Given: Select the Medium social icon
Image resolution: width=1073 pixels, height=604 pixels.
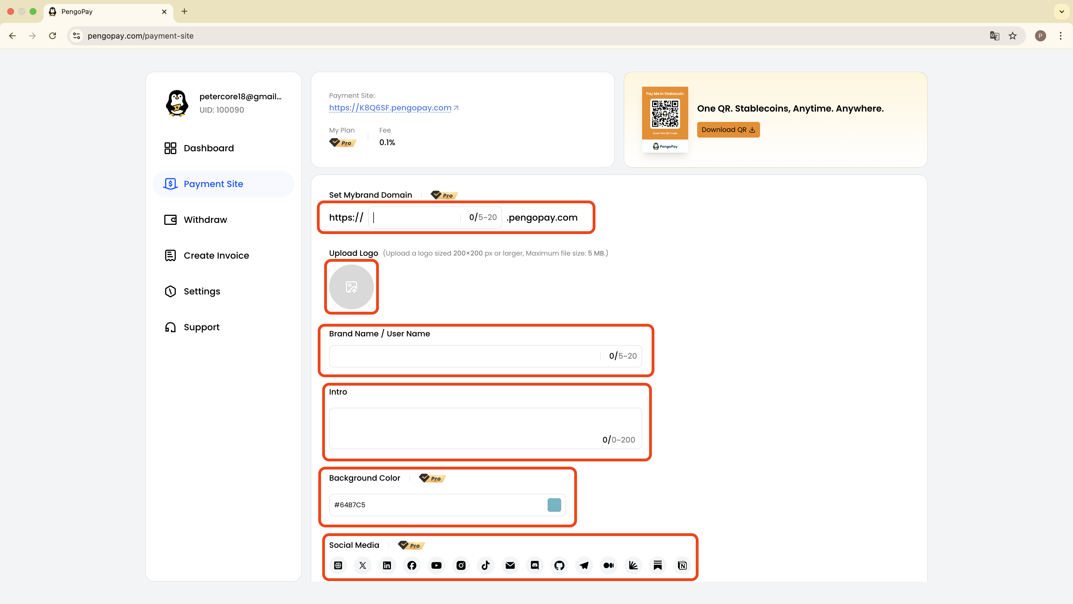Looking at the screenshot, I should click(x=609, y=565).
